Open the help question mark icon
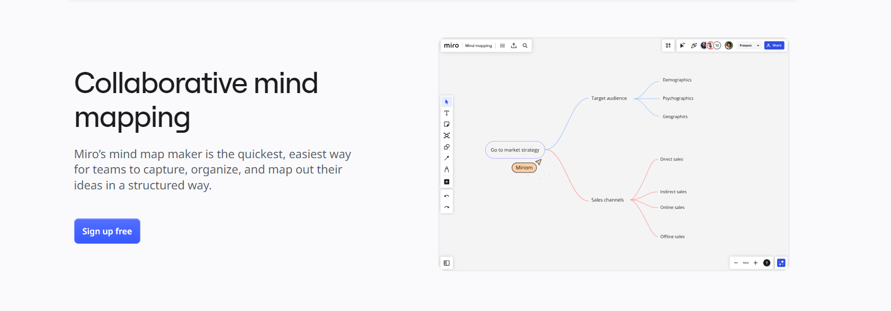The height and width of the screenshot is (311, 891). (767, 263)
